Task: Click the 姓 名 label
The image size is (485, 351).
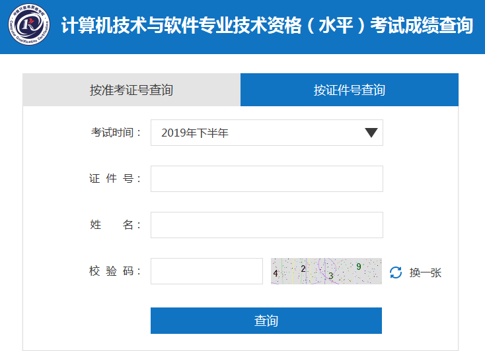Action: (115, 224)
